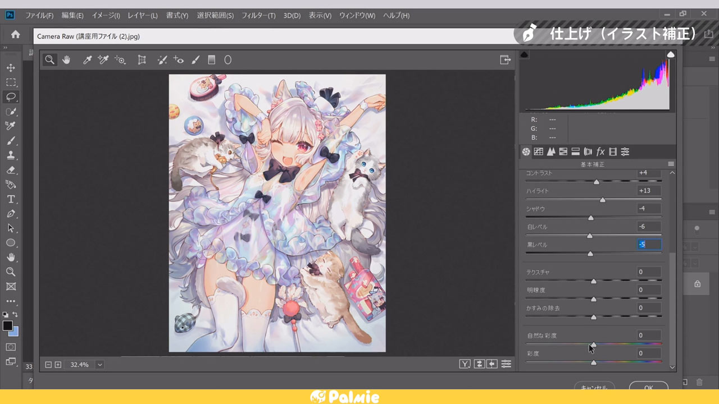The image size is (719, 404).
Task: Open the Calibration panel tab
Action: coord(613,151)
